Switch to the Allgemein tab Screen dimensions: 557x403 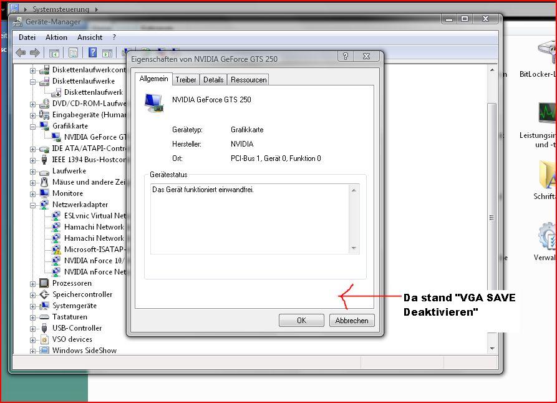(153, 79)
